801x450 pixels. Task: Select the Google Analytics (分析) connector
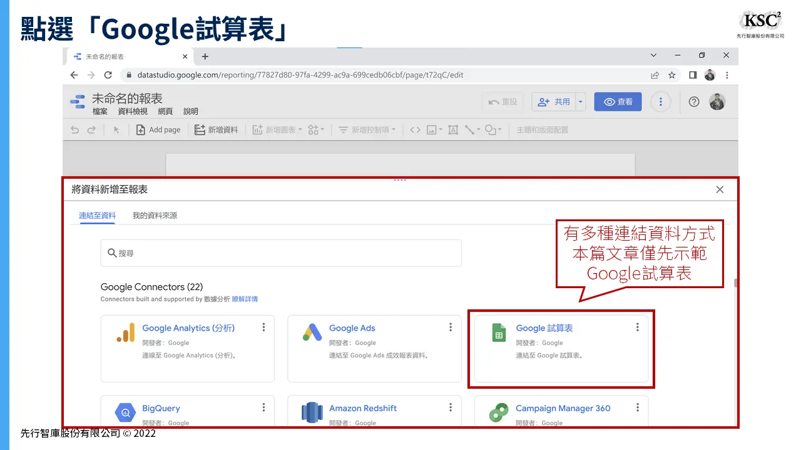[188, 349]
